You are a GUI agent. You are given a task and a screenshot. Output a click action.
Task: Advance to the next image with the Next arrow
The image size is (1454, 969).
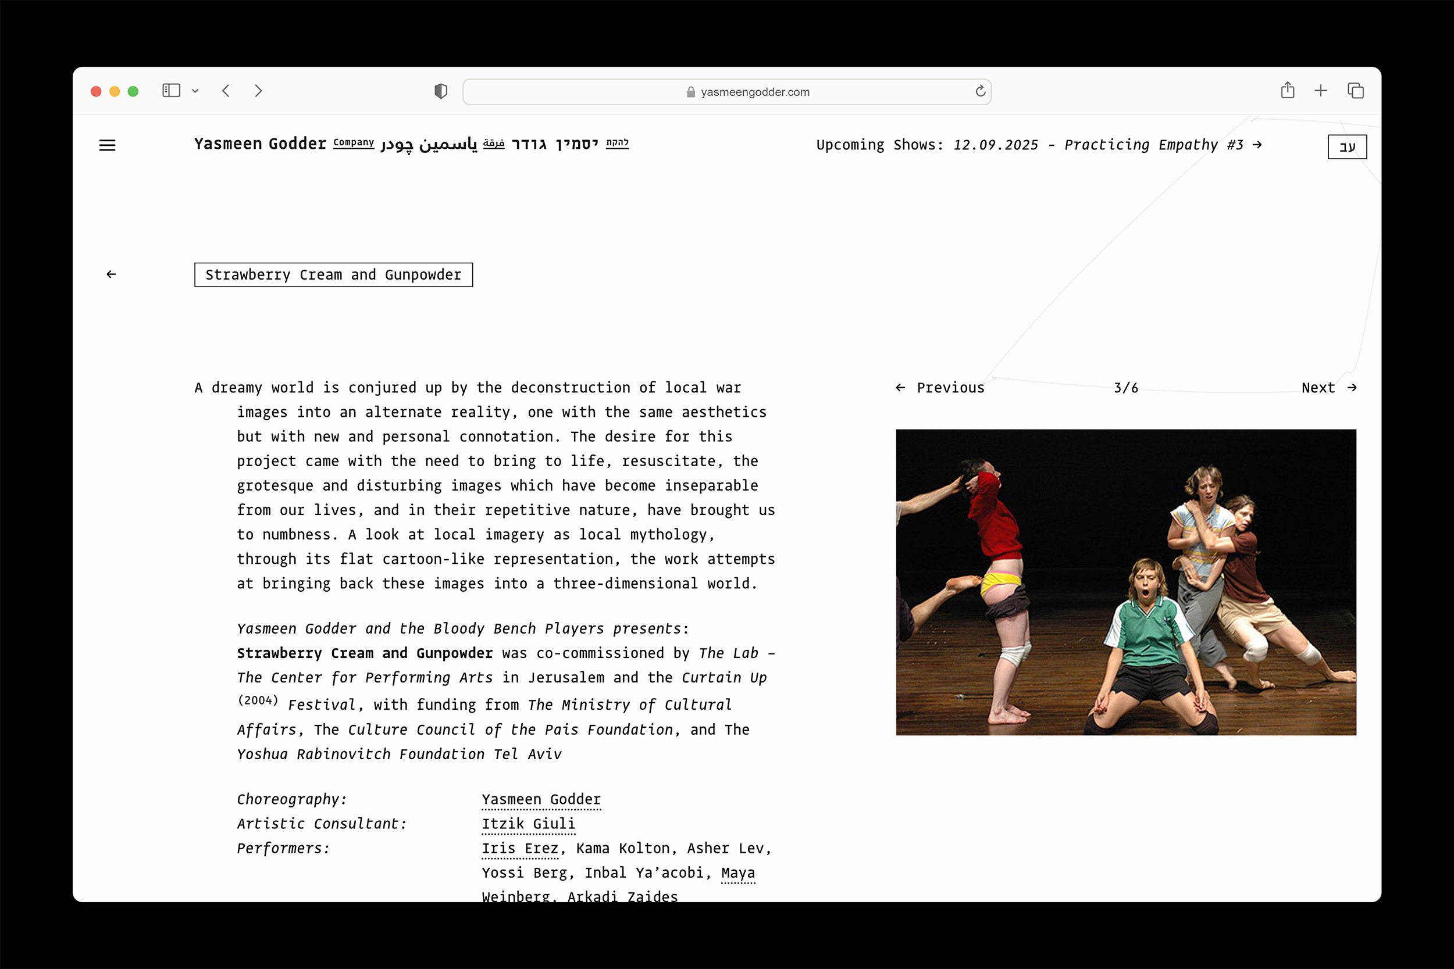point(1328,388)
